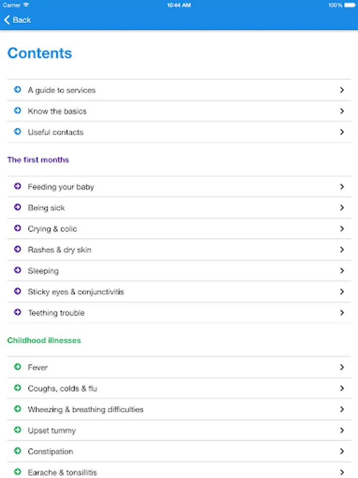Open Sticky eyes & conjunctivitis section
Image resolution: width=358 pixels, height=478 pixels.
pos(76,292)
